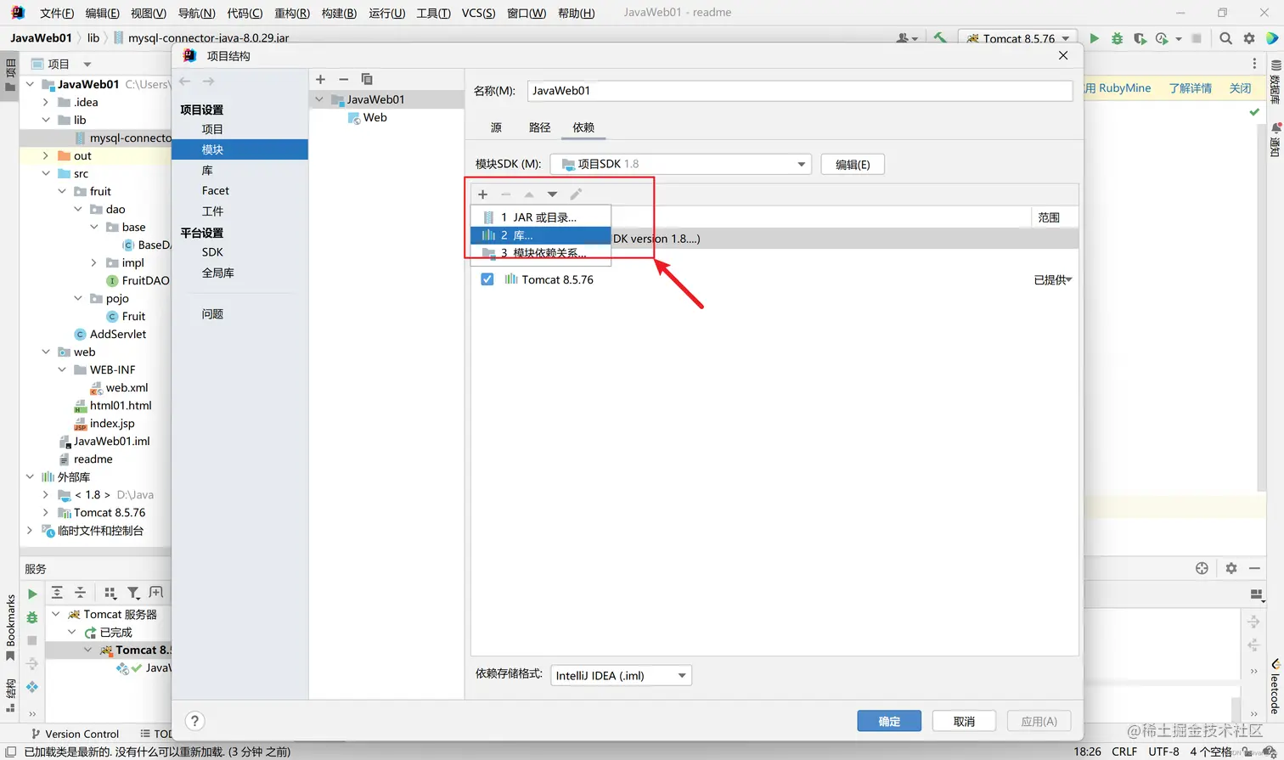Open the Tomcat 8.5.76 run configuration dropdown

tap(1018, 38)
